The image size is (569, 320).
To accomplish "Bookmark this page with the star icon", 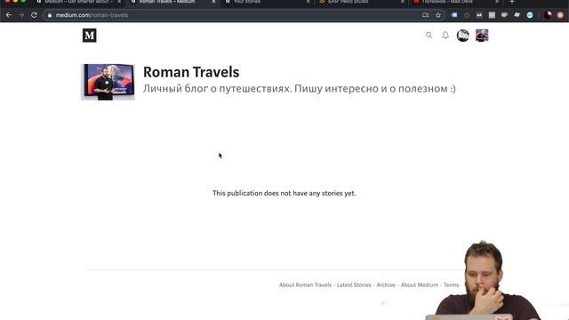I will coord(438,15).
